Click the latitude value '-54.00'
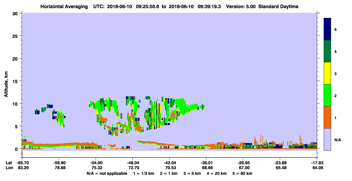The image size is (352, 181). click(96, 163)
